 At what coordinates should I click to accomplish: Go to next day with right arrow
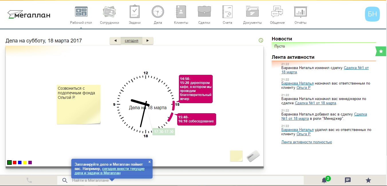pyautogui.click(x=148, y=41)
